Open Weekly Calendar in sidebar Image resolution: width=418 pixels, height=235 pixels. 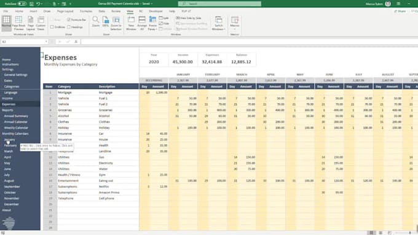pos(16,128)
